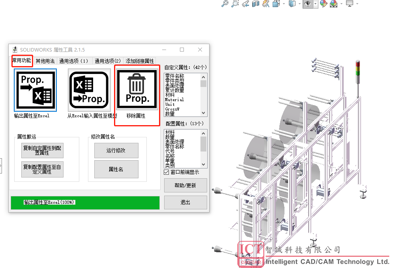This screenshot has width=393, height=268.
Task: Click the Apply Scene icon
Action: point(333,4)
